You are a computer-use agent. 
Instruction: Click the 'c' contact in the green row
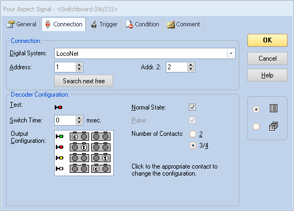(75, 137)
